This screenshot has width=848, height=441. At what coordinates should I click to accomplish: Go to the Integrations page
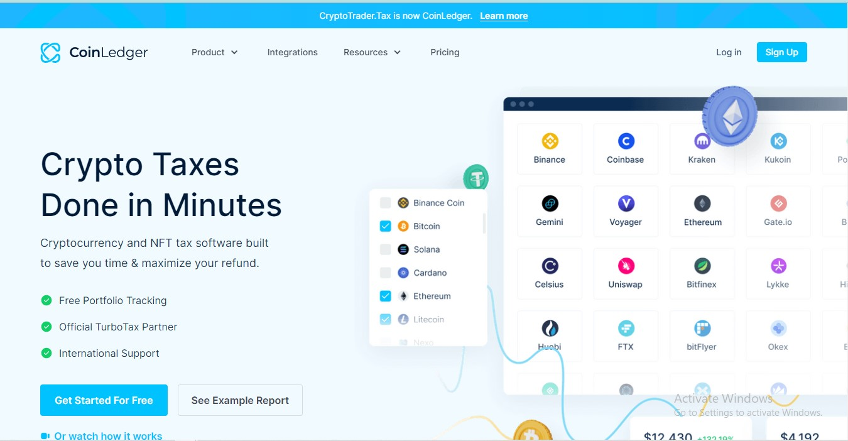point(293,52)
